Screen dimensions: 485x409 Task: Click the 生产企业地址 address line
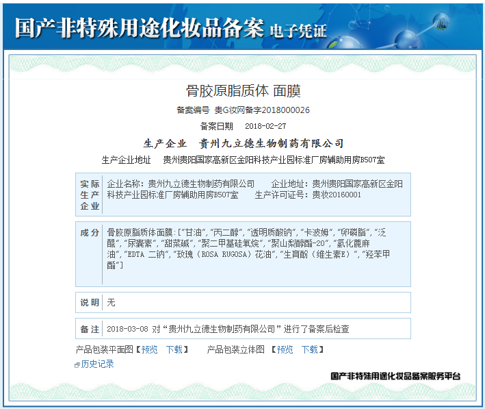[x=243, y=160]
